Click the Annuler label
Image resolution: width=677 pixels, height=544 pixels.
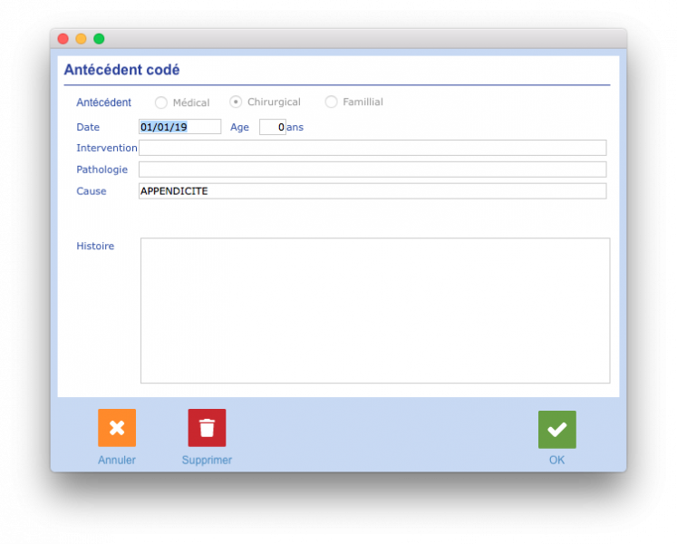coord(117,460)
